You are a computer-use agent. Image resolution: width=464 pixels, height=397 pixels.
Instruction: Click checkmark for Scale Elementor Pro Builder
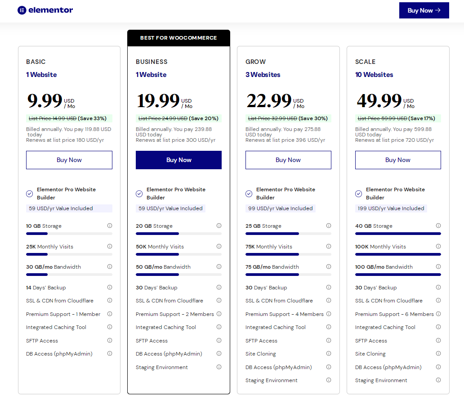click(x=358, y=194)
